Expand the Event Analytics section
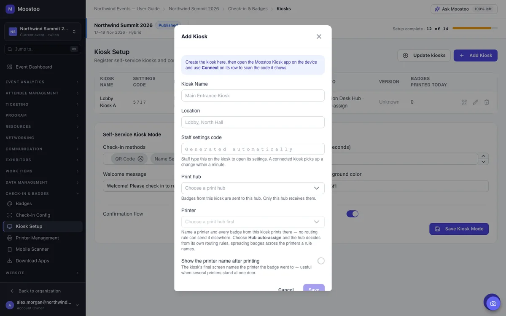 43,82
